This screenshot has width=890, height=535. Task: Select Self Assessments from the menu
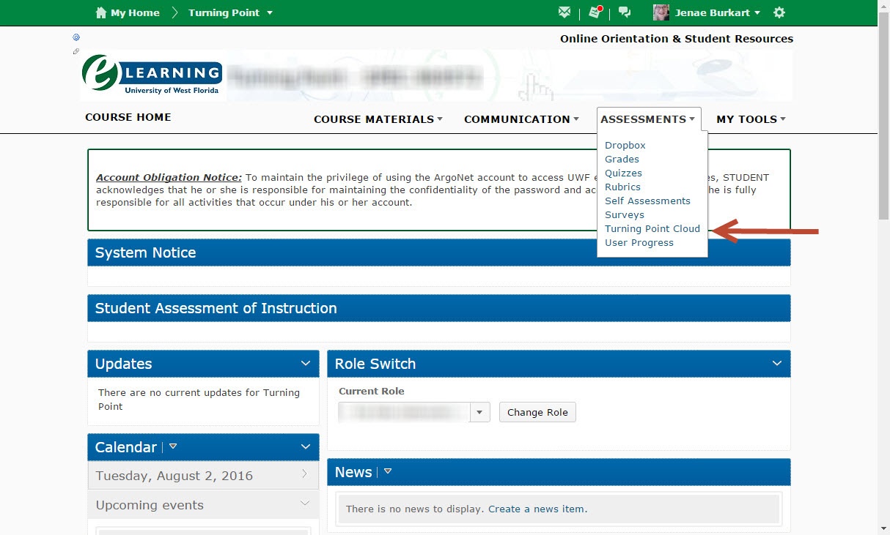(x=647, y=201)
